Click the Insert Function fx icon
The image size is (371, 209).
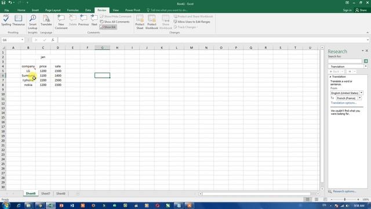(53, 40)
